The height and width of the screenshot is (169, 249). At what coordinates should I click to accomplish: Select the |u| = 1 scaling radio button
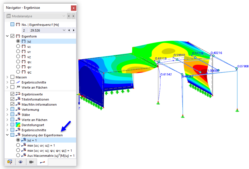coord(18,140)
